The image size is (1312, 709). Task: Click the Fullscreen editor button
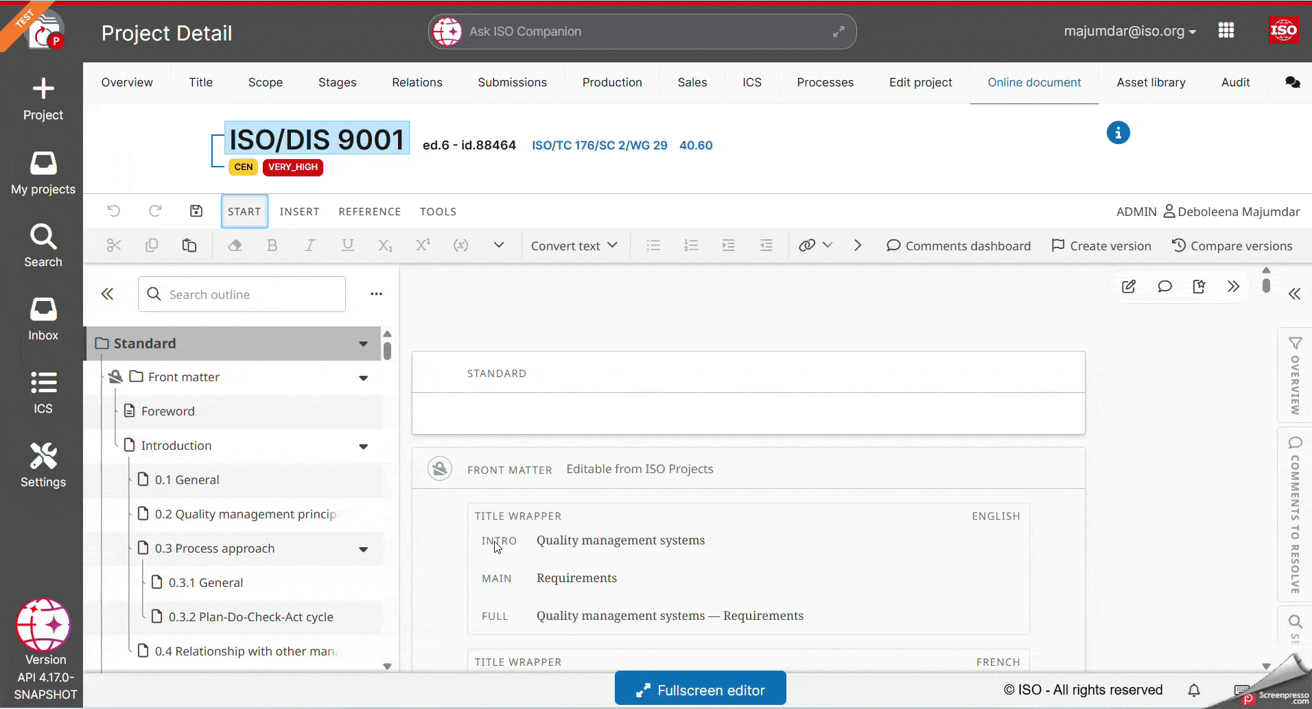click(701, 689)
